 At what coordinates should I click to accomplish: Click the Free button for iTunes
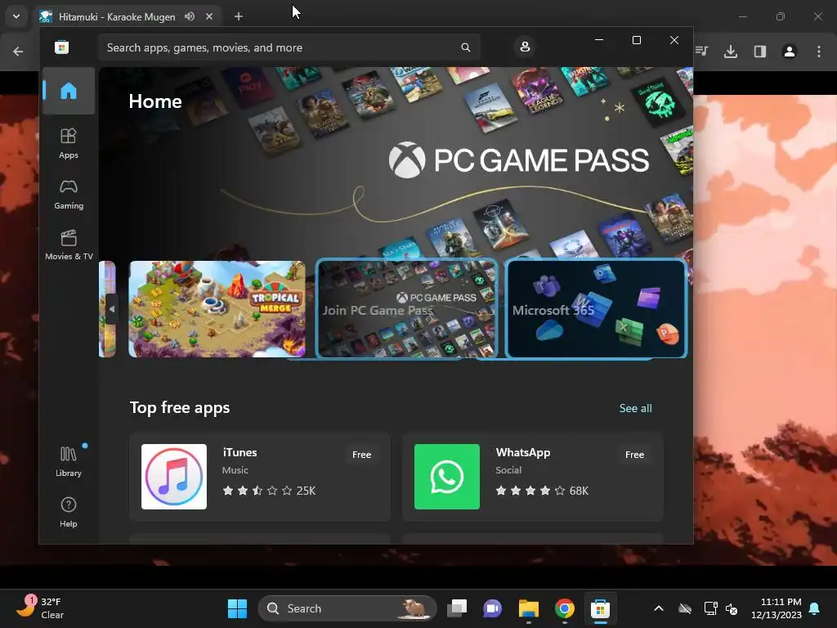(361, 455)
